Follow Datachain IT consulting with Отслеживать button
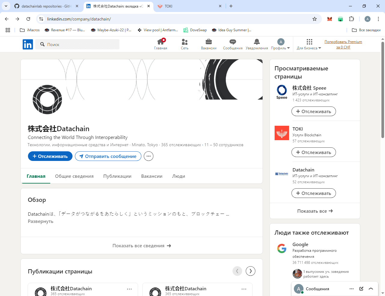 (x=314, y=193)
